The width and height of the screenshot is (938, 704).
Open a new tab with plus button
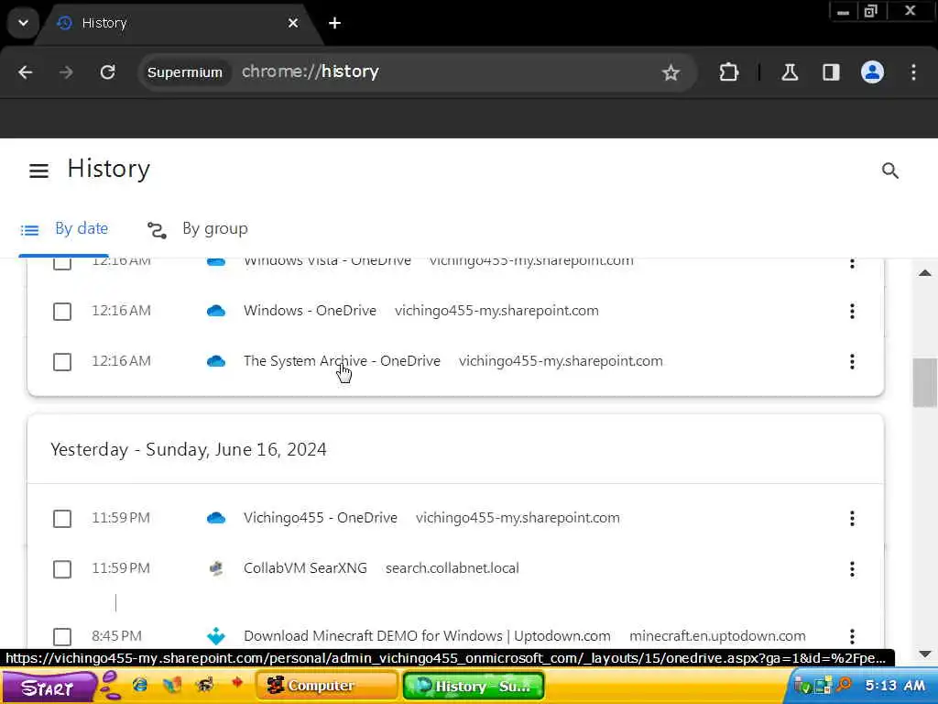335,23
